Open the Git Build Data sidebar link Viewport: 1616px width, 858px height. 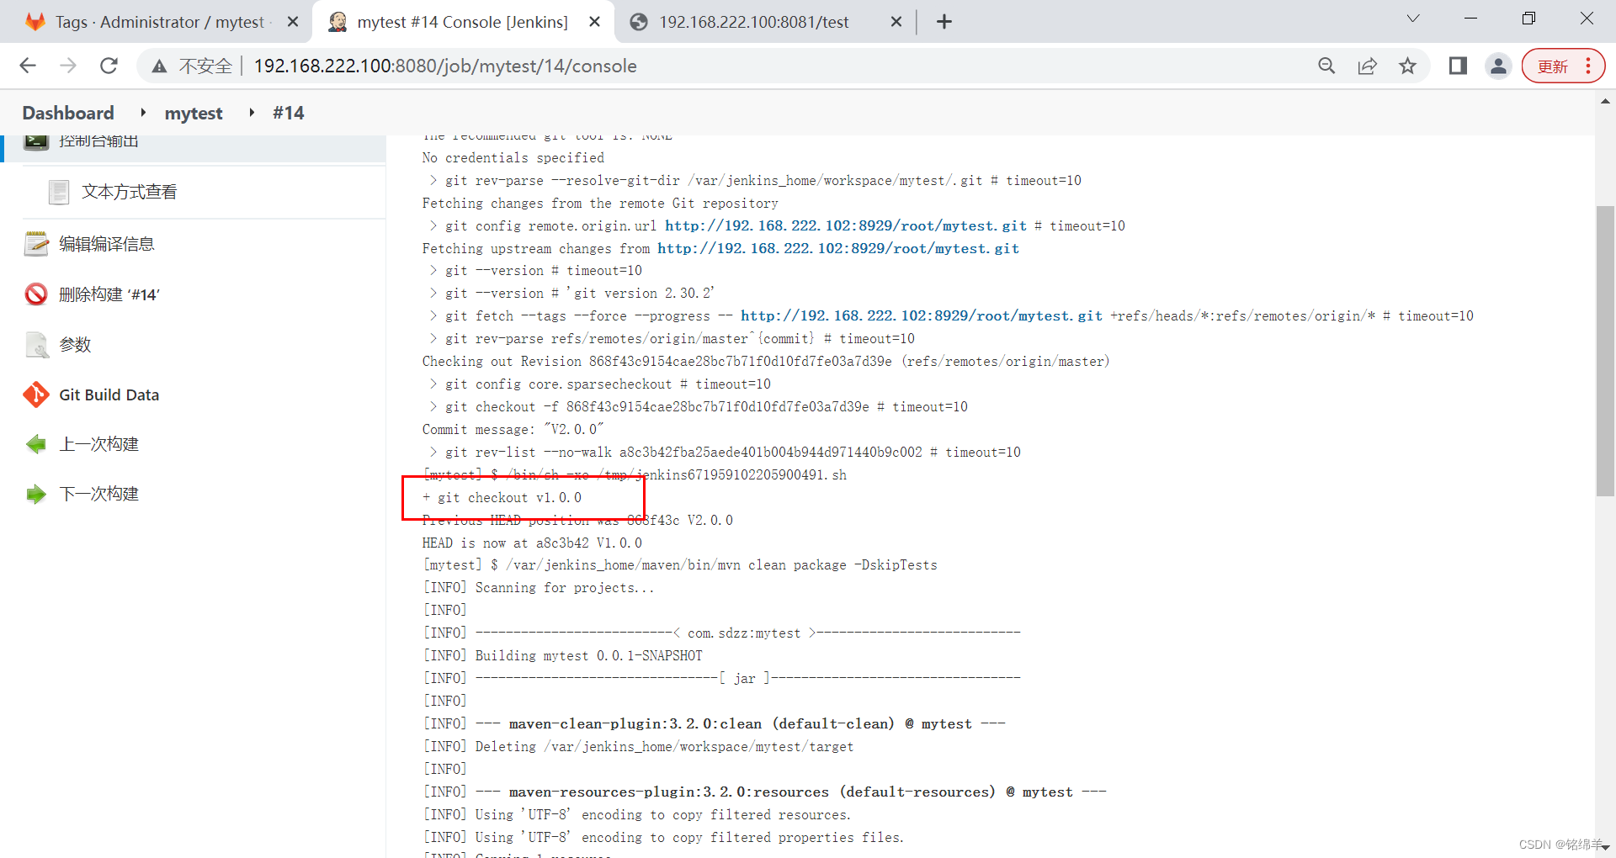tap(109, 395)
